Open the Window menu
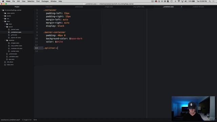The height and width of the screenshot is (122, 217). [x=54, y=1]
